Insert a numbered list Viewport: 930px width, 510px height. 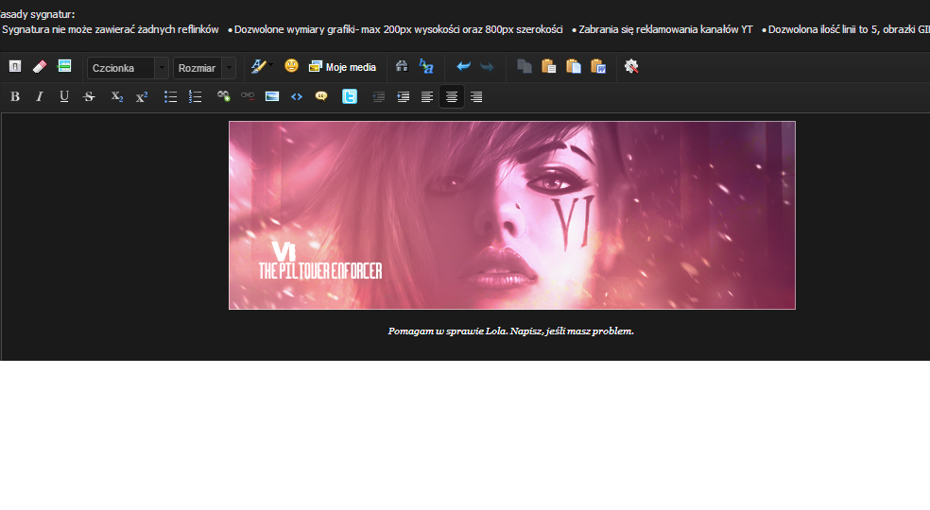[x=195, y=96]
